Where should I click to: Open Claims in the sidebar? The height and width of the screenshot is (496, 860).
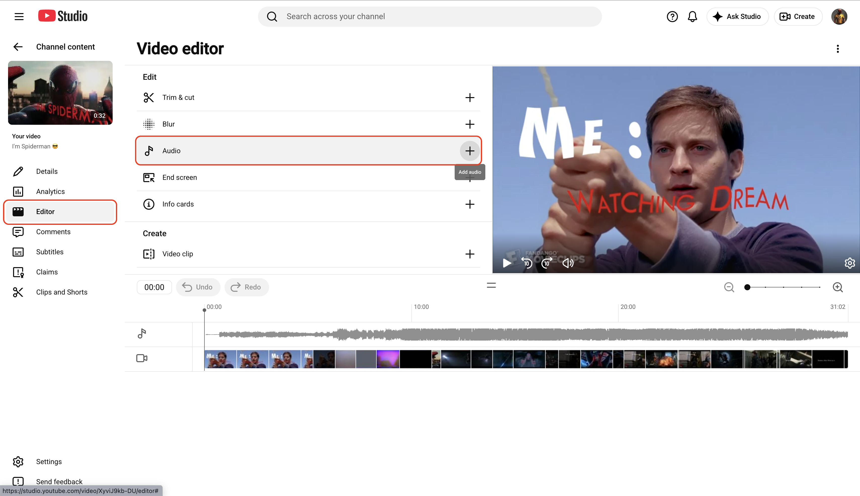60,272
